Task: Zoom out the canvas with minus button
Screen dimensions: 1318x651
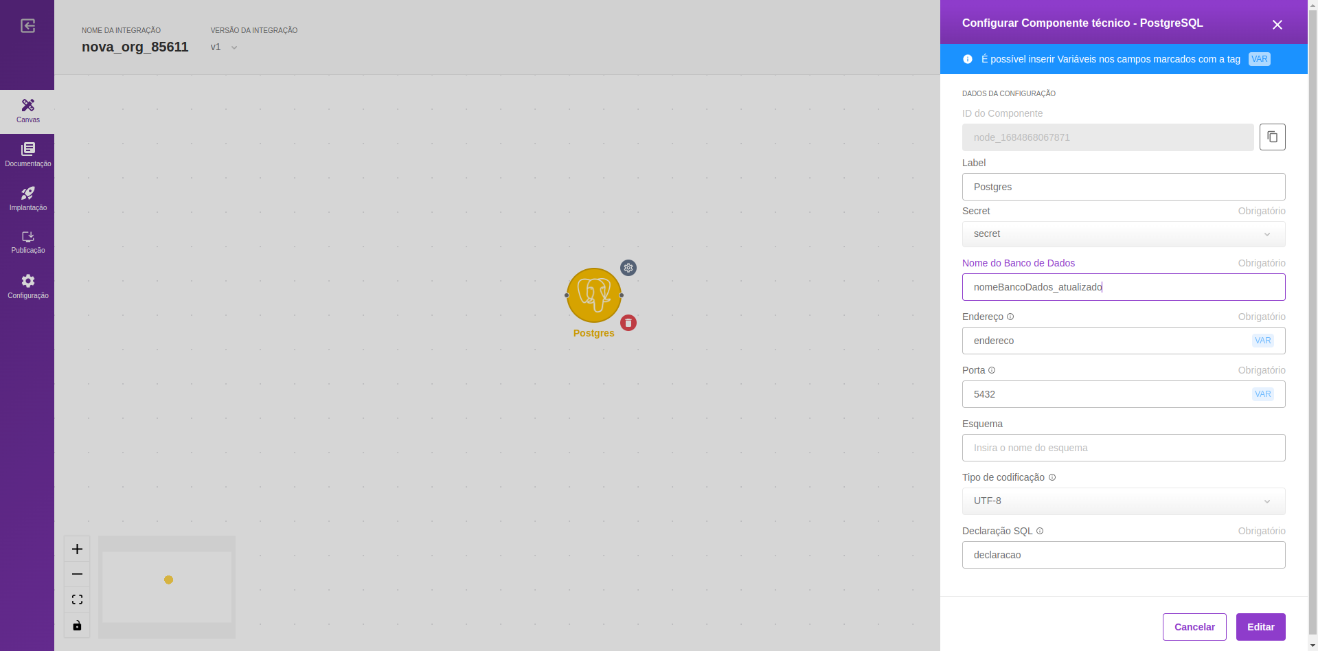Action: tap(77, 574)
